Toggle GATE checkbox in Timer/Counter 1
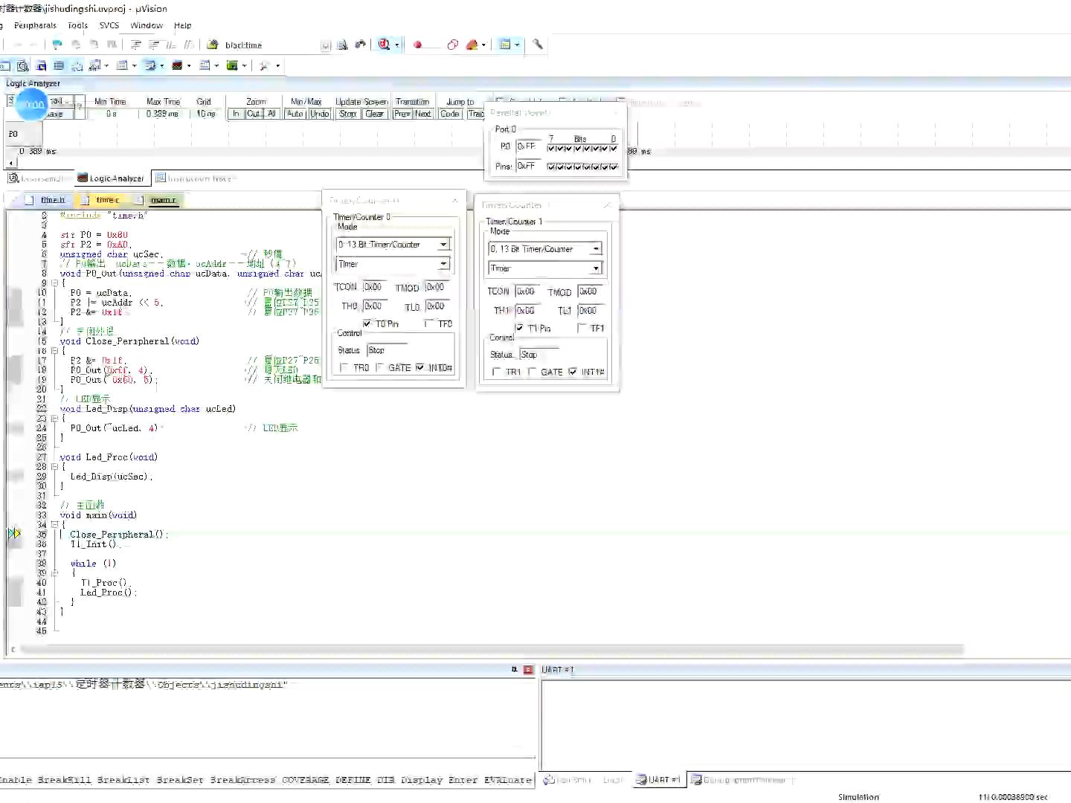1071x803 pixels. pos(532,372)
